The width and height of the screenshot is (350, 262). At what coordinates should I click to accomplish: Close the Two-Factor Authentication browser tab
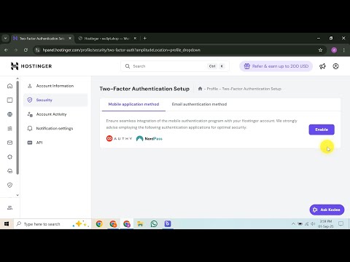coord(70,39)
